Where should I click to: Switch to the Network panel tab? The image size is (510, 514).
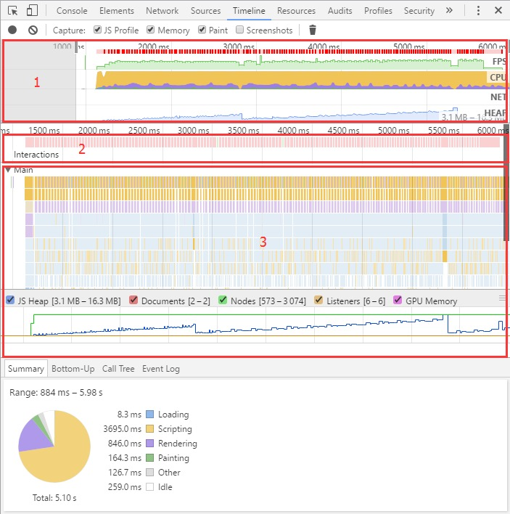162,11
